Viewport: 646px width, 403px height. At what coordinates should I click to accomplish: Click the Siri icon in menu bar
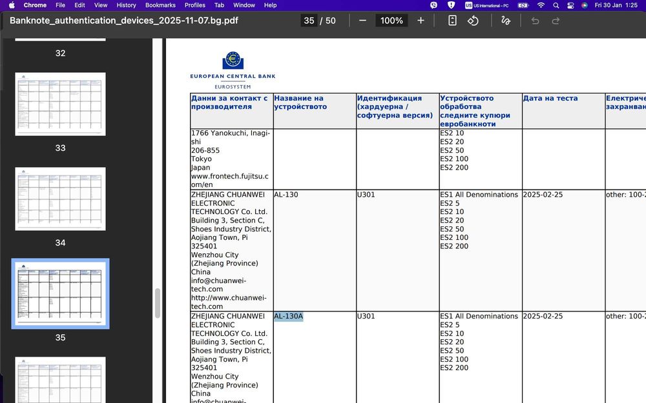pos(585,5)
